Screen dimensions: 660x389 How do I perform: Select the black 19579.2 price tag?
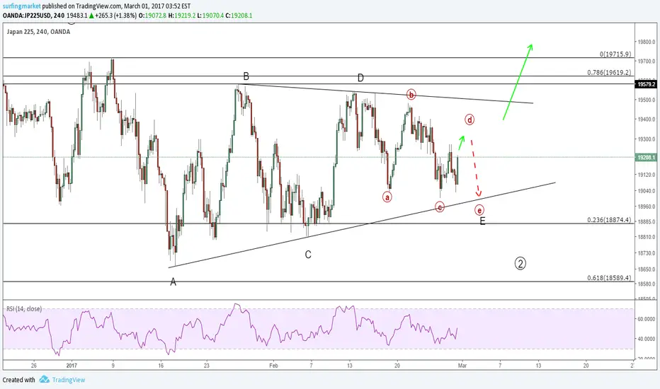[646, 84]
